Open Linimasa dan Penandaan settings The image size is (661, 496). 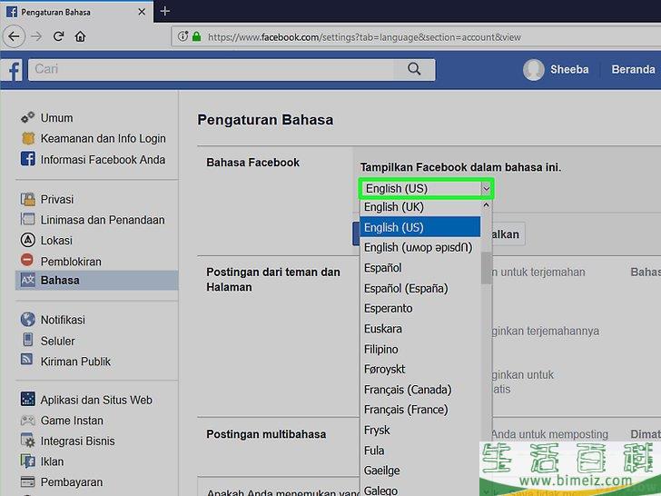tap(103, 220)
